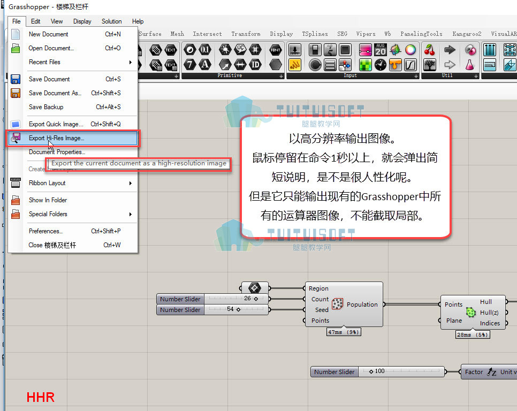Select the Font primitive hexagon icon

tap(275, 50)
